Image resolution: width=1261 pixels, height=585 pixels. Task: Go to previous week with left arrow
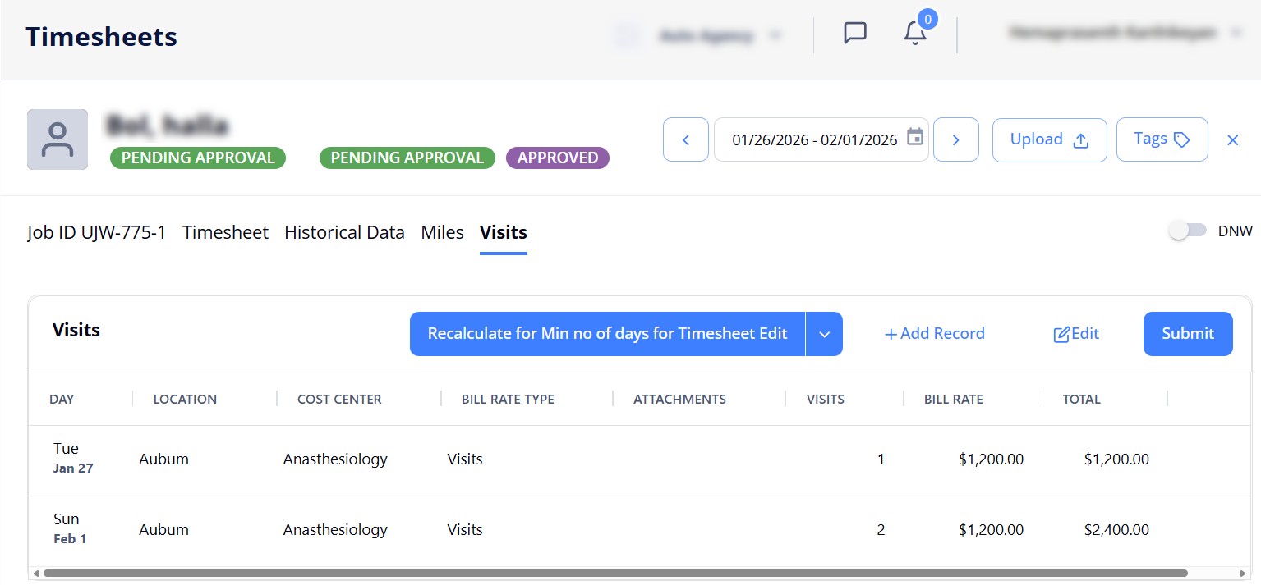[685, 139]
